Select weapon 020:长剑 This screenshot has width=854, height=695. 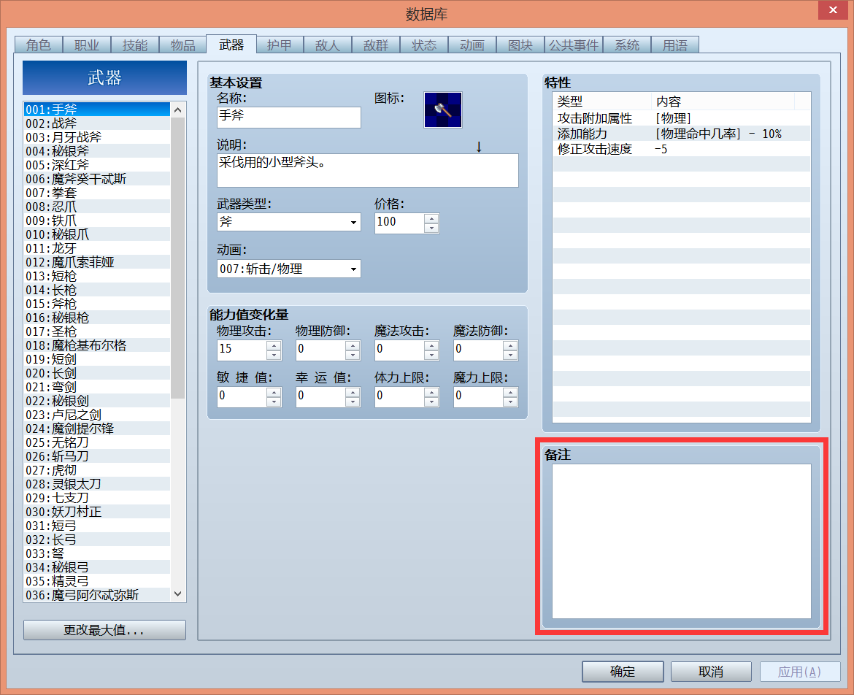97,373
